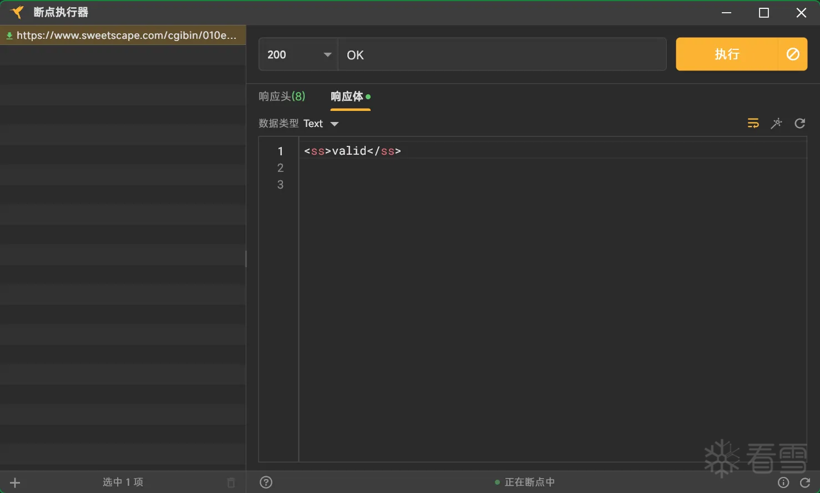Click the word wrap icon

pos(753,123)
